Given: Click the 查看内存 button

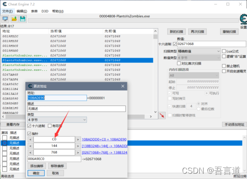Looking at the screenshot, I should tap(13, 125).
